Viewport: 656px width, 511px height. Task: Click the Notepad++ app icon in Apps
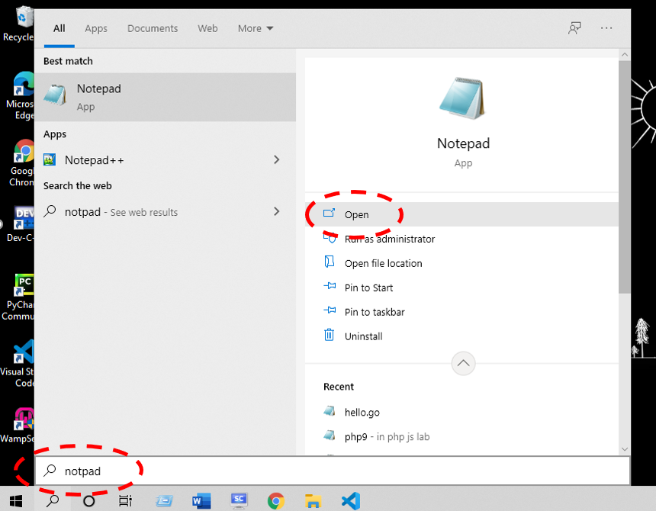[50, 160]
